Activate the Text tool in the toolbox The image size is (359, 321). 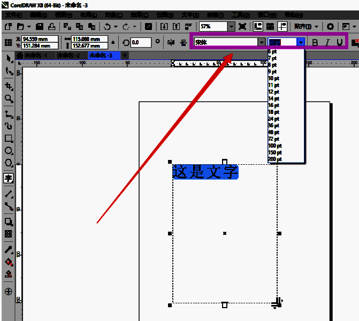(x=9, y=178)
